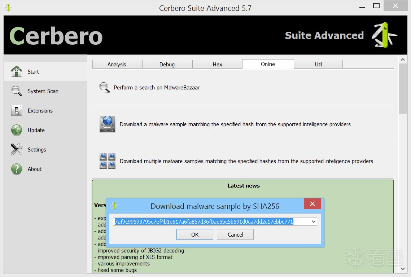The height and width of the screenshot is (277, 411).
Task: Expand the SHA256 hash combo box dropdown
Action: point(314,222)
